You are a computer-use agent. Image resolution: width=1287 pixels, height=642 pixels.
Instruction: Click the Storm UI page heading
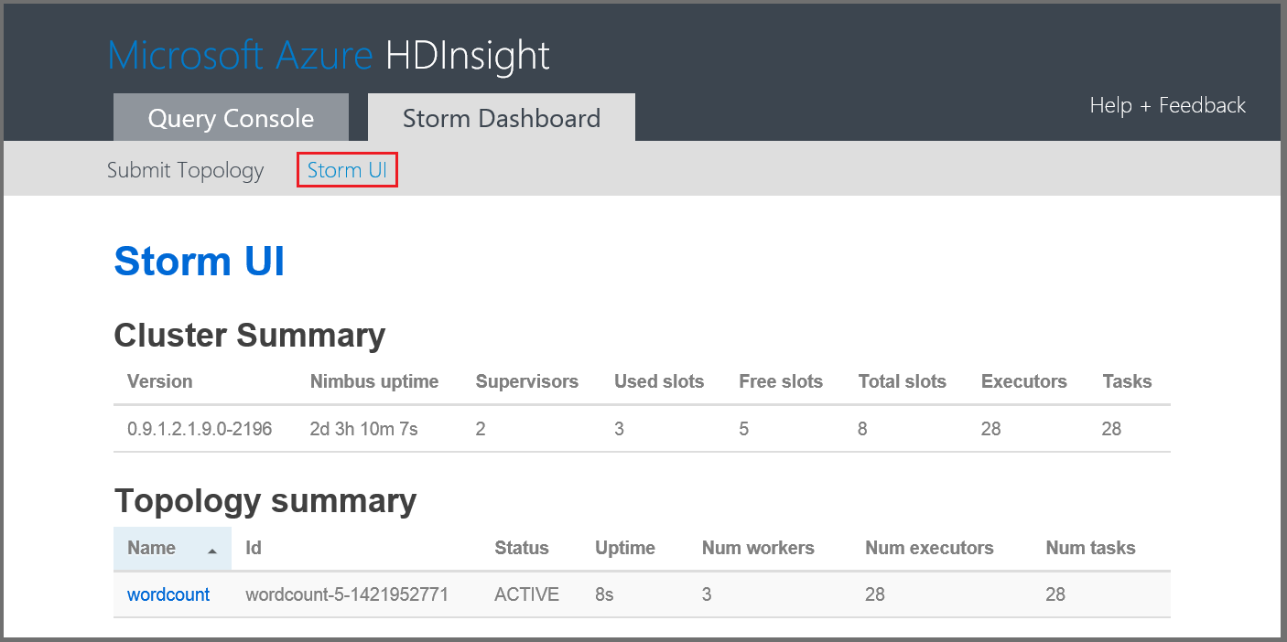tap(200, 261)
